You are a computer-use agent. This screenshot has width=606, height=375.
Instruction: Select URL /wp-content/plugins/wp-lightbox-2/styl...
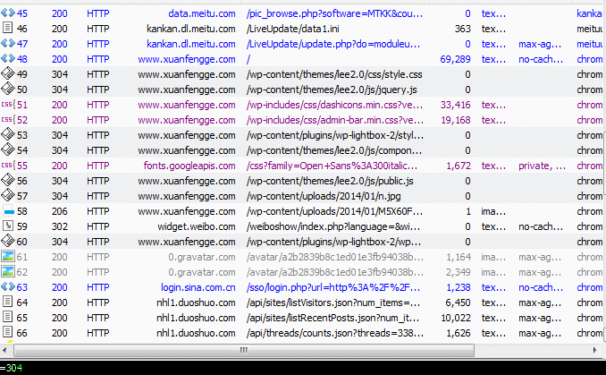point(334,135)
